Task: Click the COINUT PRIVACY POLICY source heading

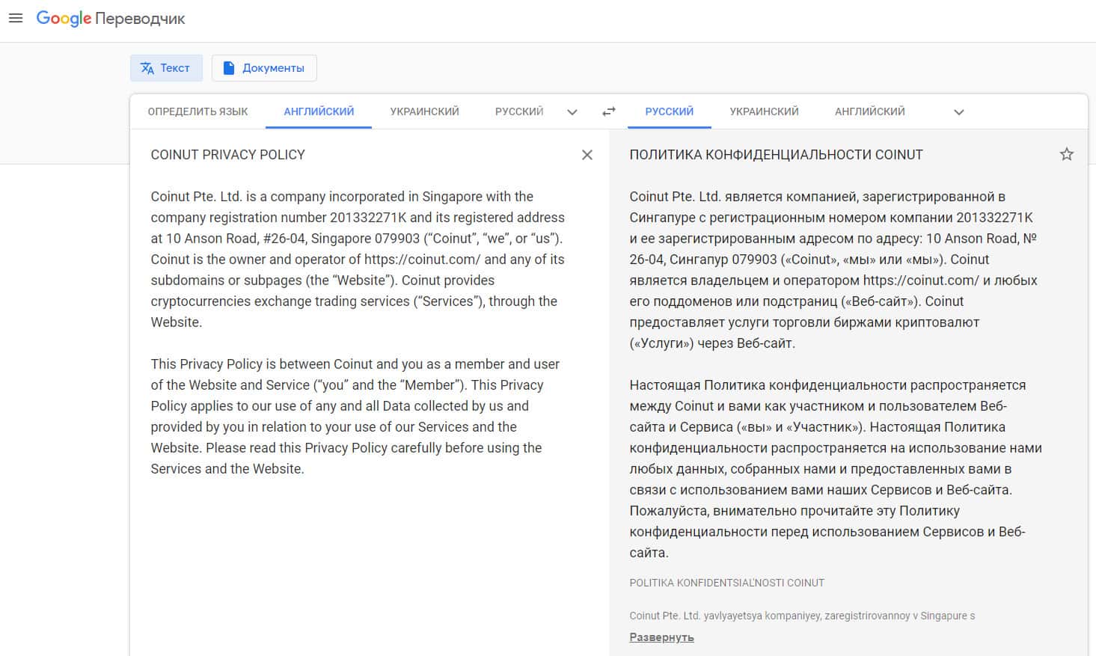Action: [227, 155]
